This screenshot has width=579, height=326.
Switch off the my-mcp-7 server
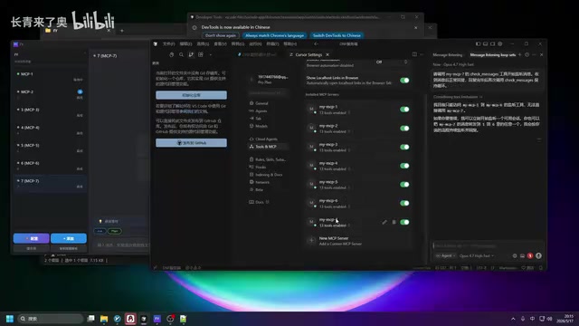404,222
